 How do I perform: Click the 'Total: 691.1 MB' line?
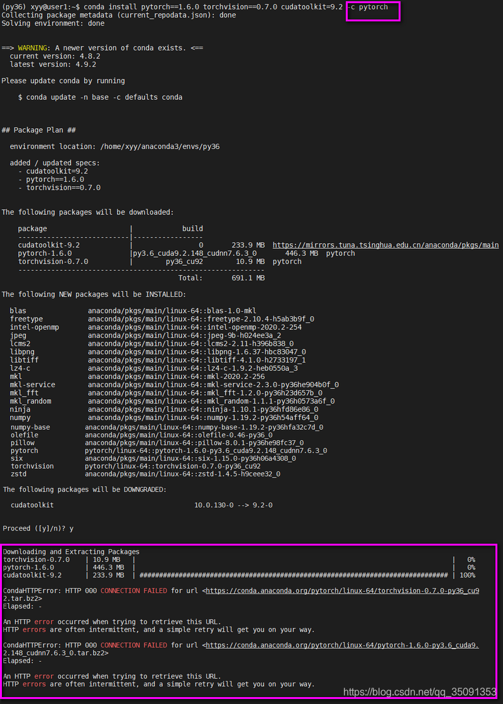pos(221,278)
